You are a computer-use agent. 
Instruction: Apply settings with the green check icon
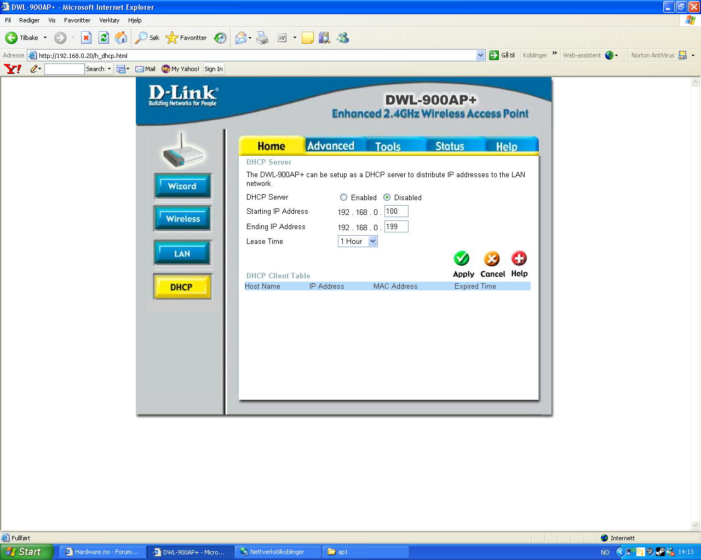(462, 258)
